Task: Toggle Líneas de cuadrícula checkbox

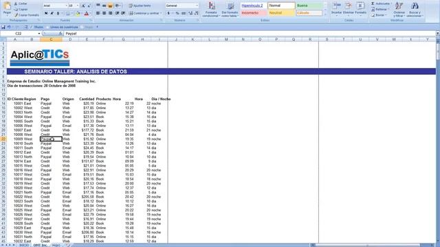Action: click(47, 27)
